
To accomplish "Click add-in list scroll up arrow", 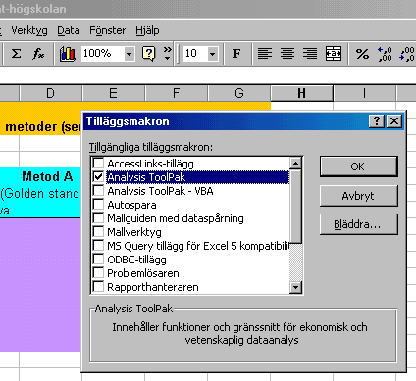I will click(x=295, y=164).
